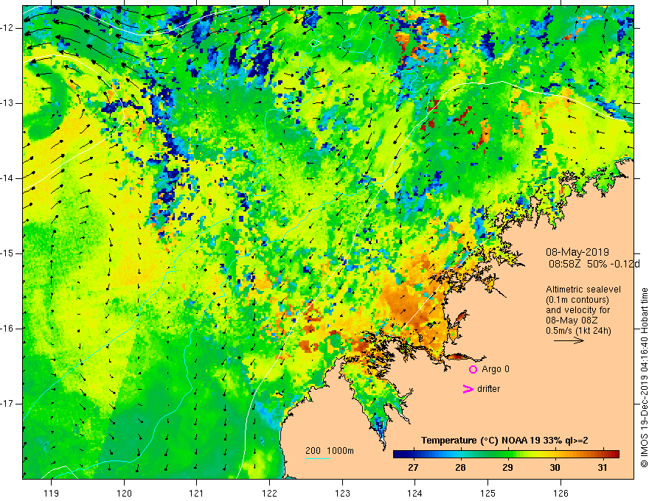Click the "Temperature (°C) NOAA 19 33% ql>=2" title
649x501 pixels.
point(504,441)
